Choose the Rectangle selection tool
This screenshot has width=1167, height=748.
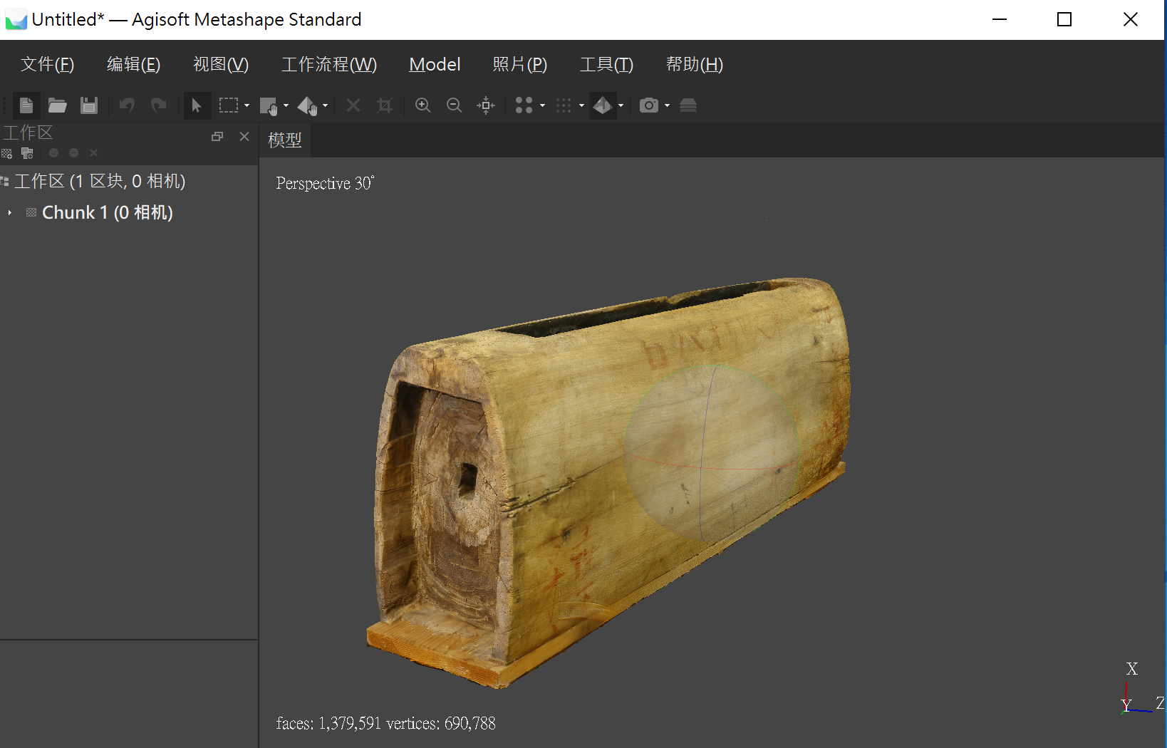[x=229, y=105]
